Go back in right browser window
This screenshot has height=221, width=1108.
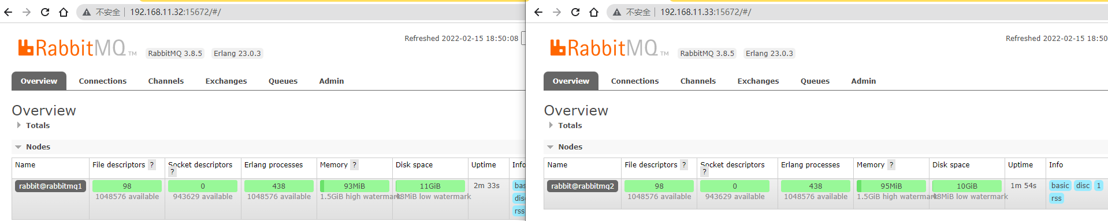[538, 12]
